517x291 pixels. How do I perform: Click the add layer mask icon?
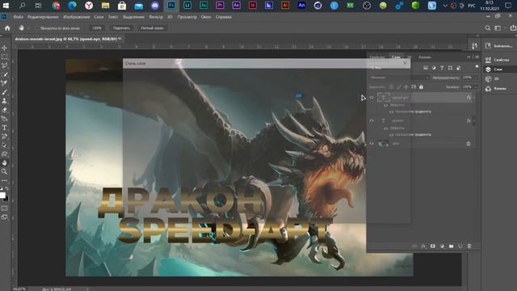tap(433, 246)
